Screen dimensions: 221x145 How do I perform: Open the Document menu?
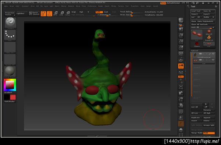click(x=25, y=6)
